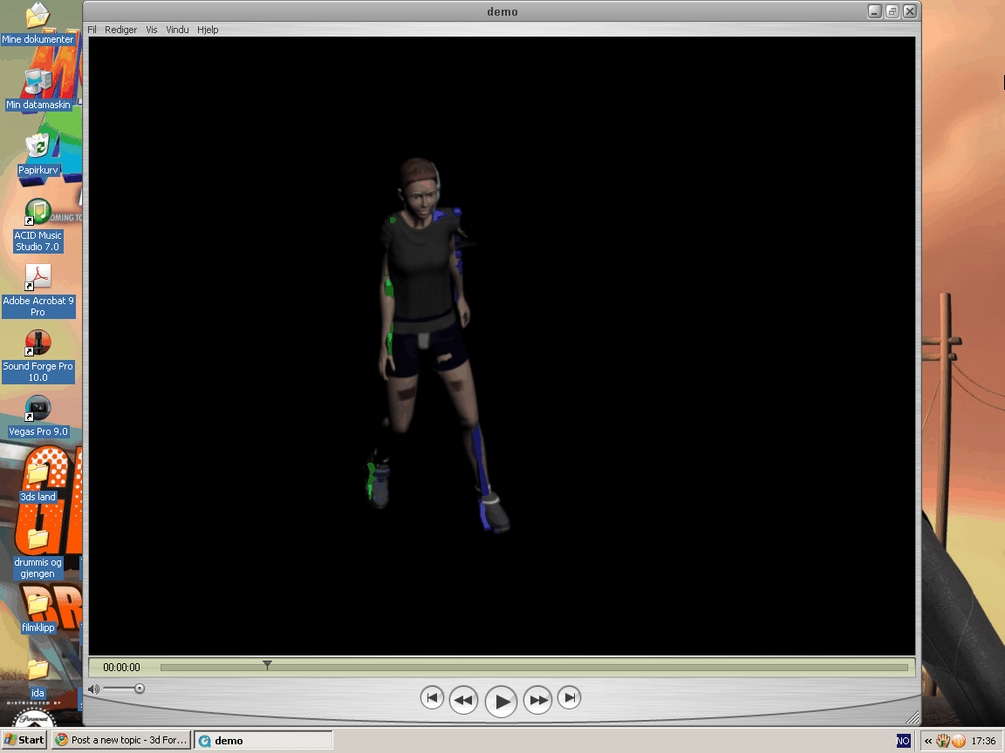
Task: Select the Min datamaskin desktop icon
Action: click(38, 90)
